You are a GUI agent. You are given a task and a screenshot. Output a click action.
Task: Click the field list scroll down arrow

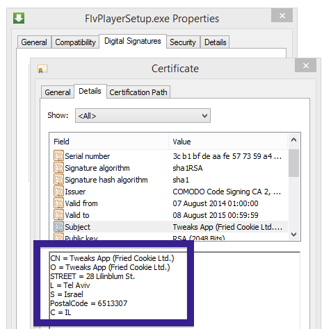pos(293,235)
